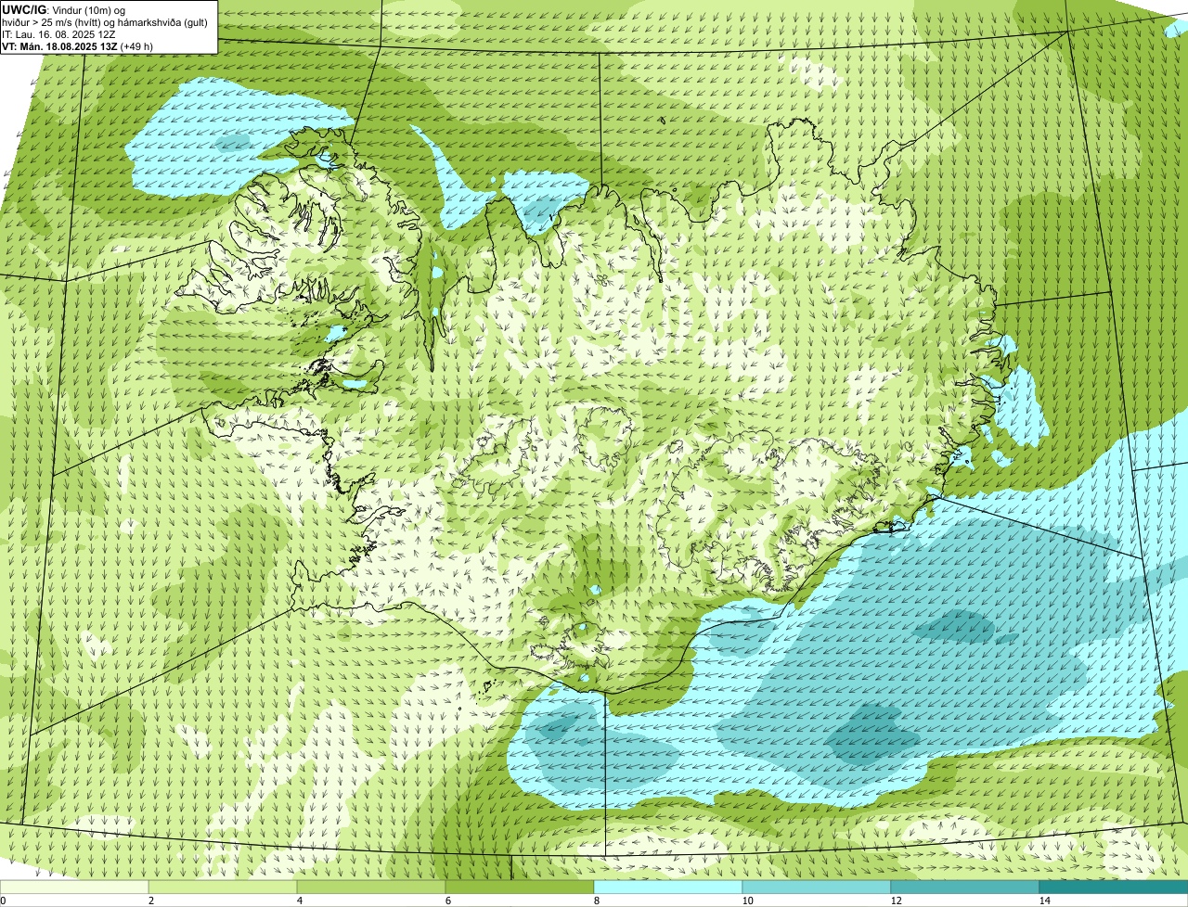
Task: Click the 'VT: Mán. 18.08.2025 13Z (+49 h)' line
Action: (77, 45)
